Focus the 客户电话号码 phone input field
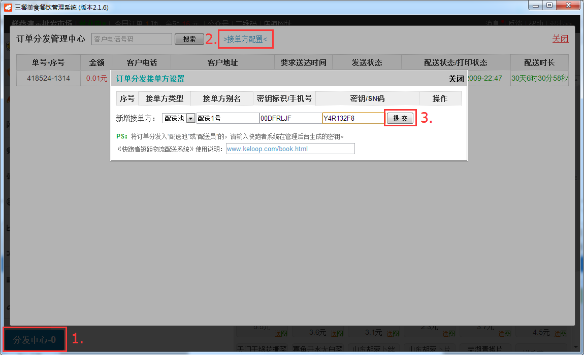 click(x=132, y=39)
